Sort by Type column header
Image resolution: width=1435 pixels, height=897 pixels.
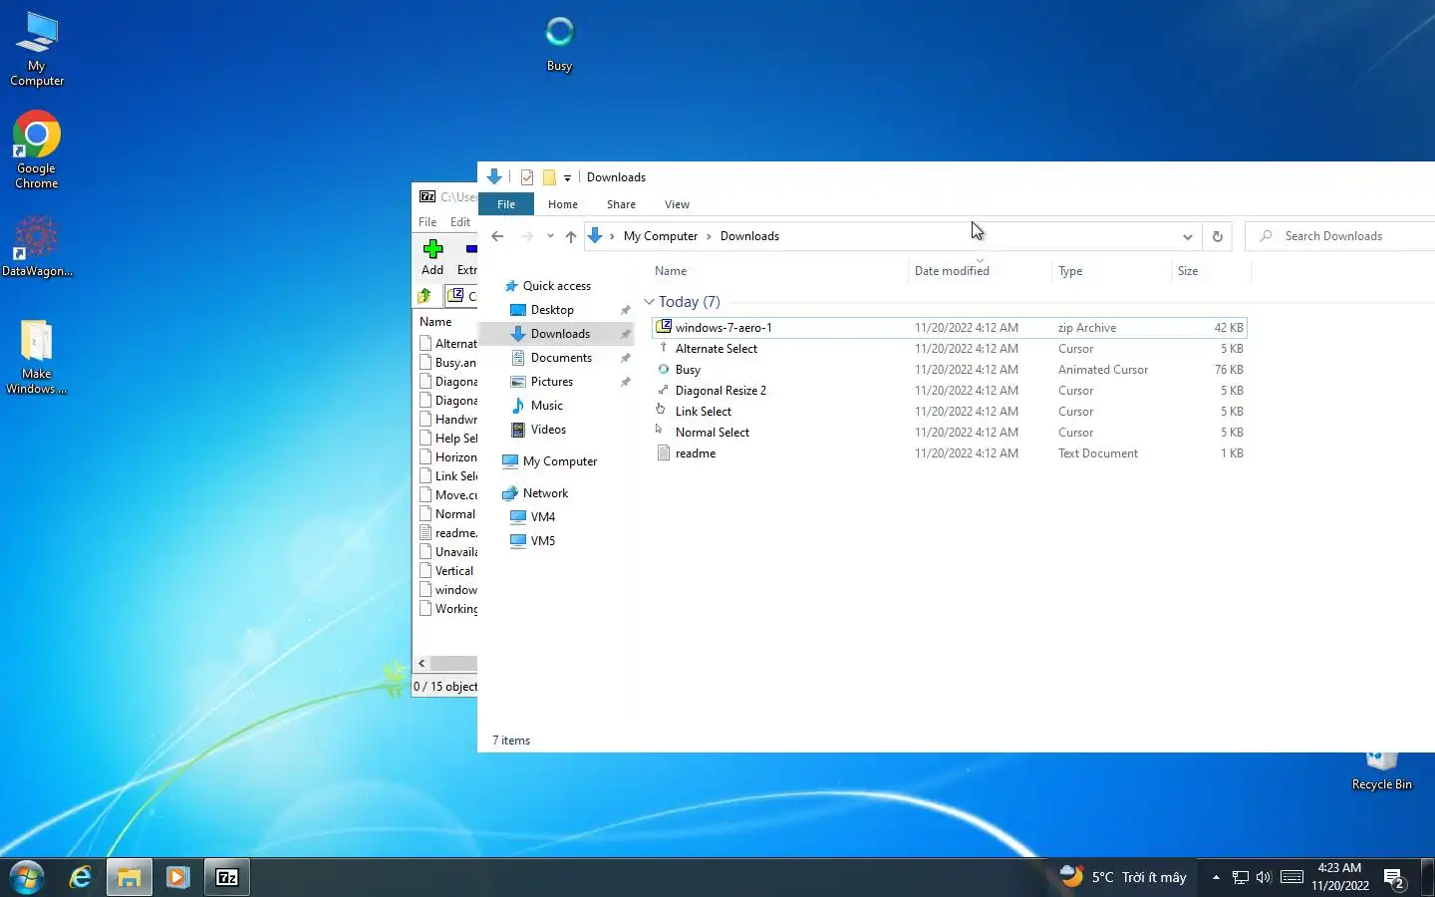(x=1111, y=271)
